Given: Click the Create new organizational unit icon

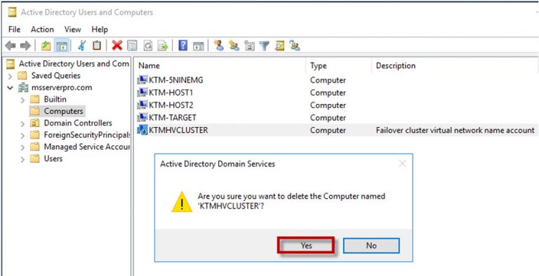Looking at the screenshot, I should (x=249, y=46).
